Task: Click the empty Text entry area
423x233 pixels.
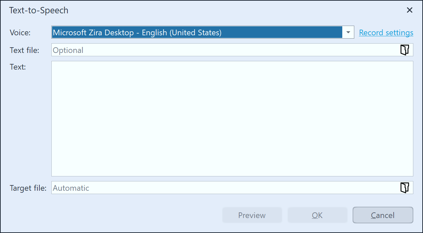Action: coord(232,118)
